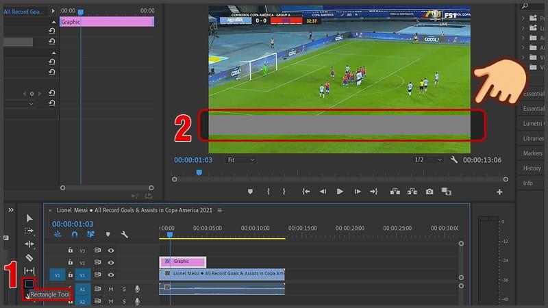Open the Button Editor plus icon
The height and width of the screenshot is (308, 548).
499,192
